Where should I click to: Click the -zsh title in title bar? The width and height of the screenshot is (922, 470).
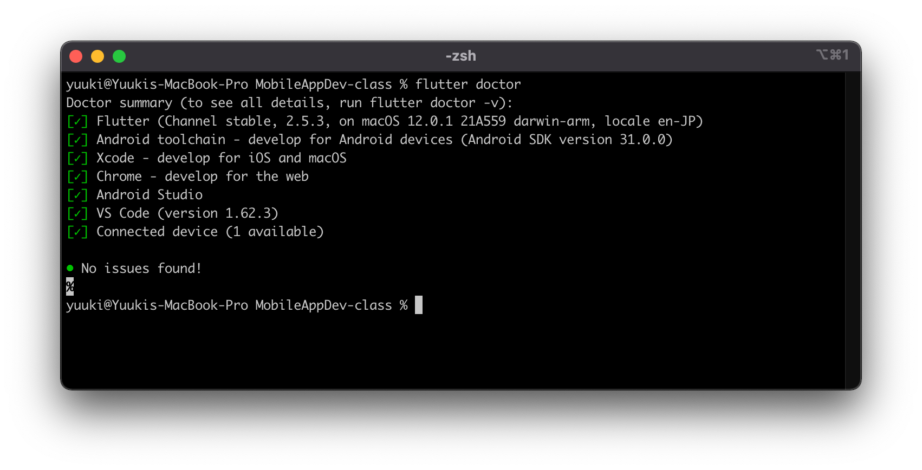tap(461, 56)
